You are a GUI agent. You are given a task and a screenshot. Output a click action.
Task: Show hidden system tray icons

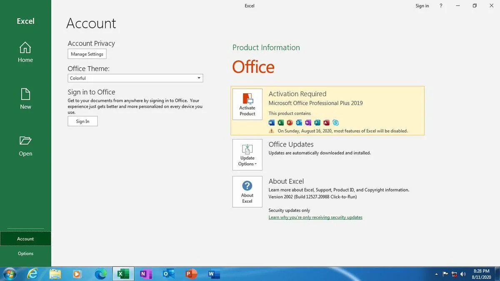pos(437,274)
